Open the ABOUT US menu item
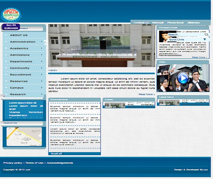This screenshot has width=213, height=179. pos(19,35)
